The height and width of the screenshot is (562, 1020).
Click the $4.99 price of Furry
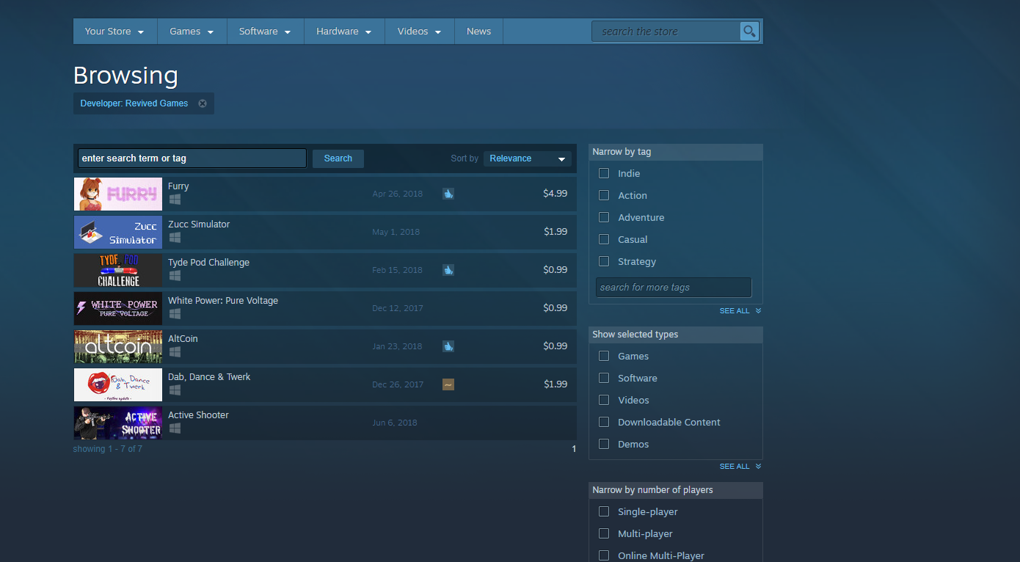point(555,194)
